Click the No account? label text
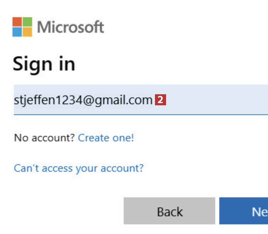The height and width of the screenshot is (234, 268). (x=44, y=138)
